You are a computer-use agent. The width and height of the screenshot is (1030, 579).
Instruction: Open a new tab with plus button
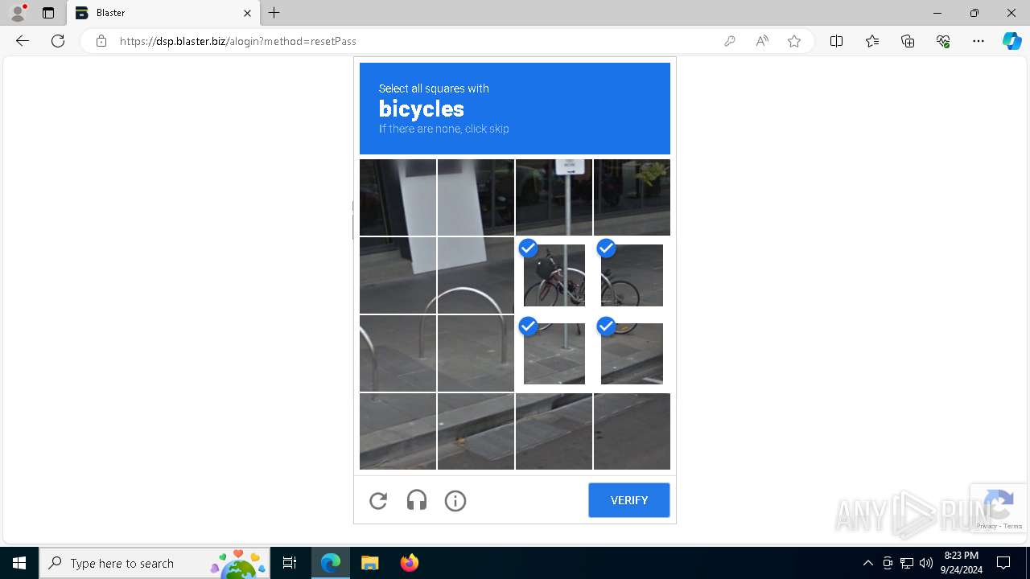pyautogui.click(x=274, y=13)
